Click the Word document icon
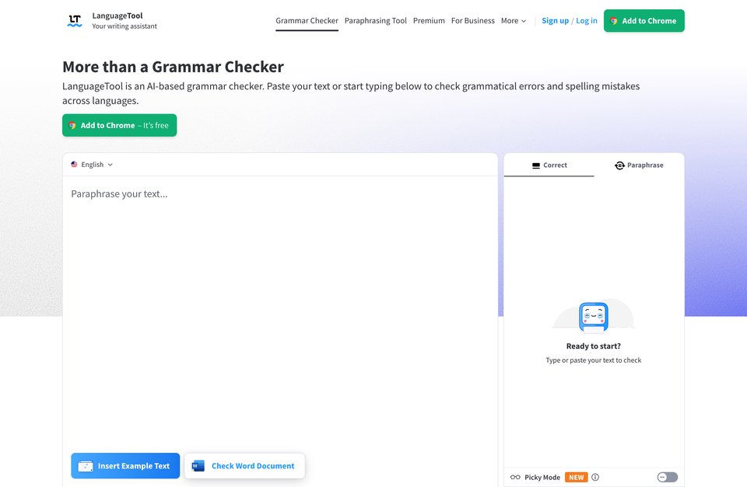Viewport: 747px width, 487px height. click(x=198, y=465)
